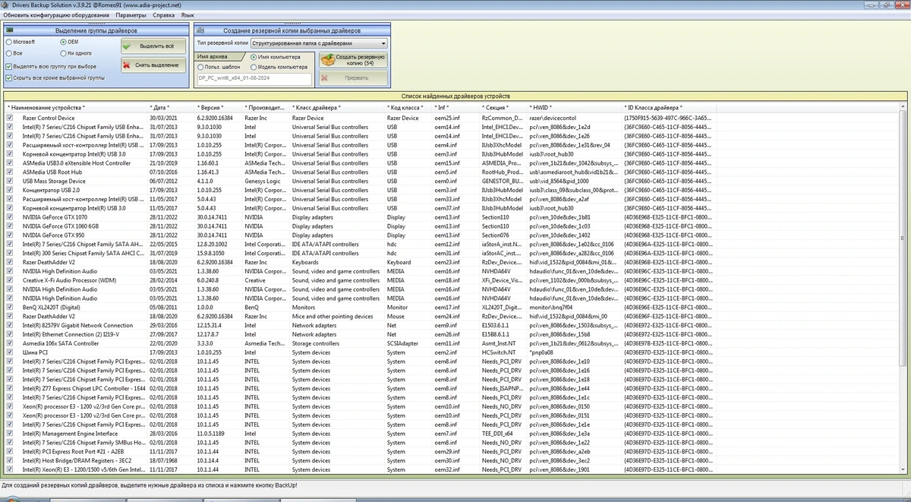Click 'Создать резервную копию (54)' button
The image size is (911, 502).
click(353, 60)
